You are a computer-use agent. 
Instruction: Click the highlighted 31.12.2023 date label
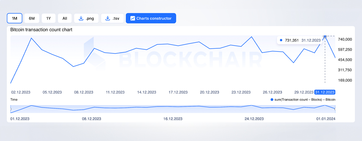click(x=325, y=92)
